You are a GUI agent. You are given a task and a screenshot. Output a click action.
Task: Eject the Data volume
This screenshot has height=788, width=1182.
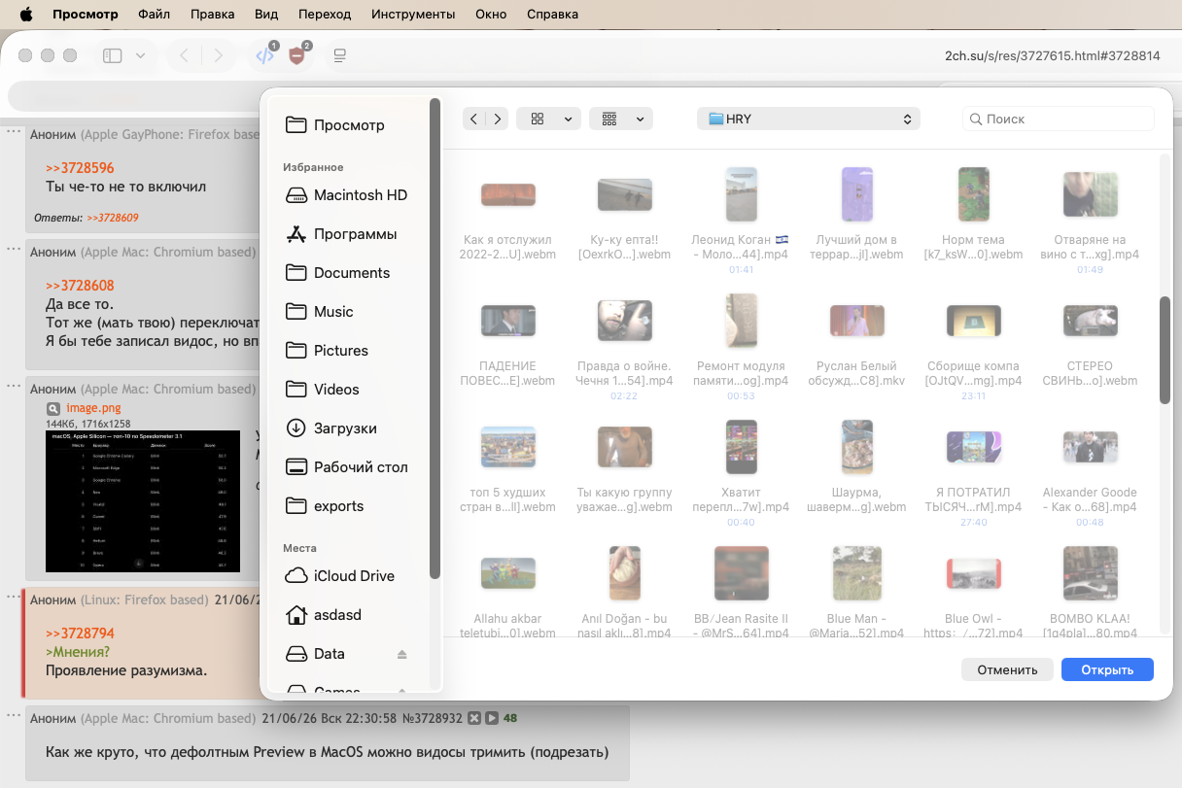402,654
